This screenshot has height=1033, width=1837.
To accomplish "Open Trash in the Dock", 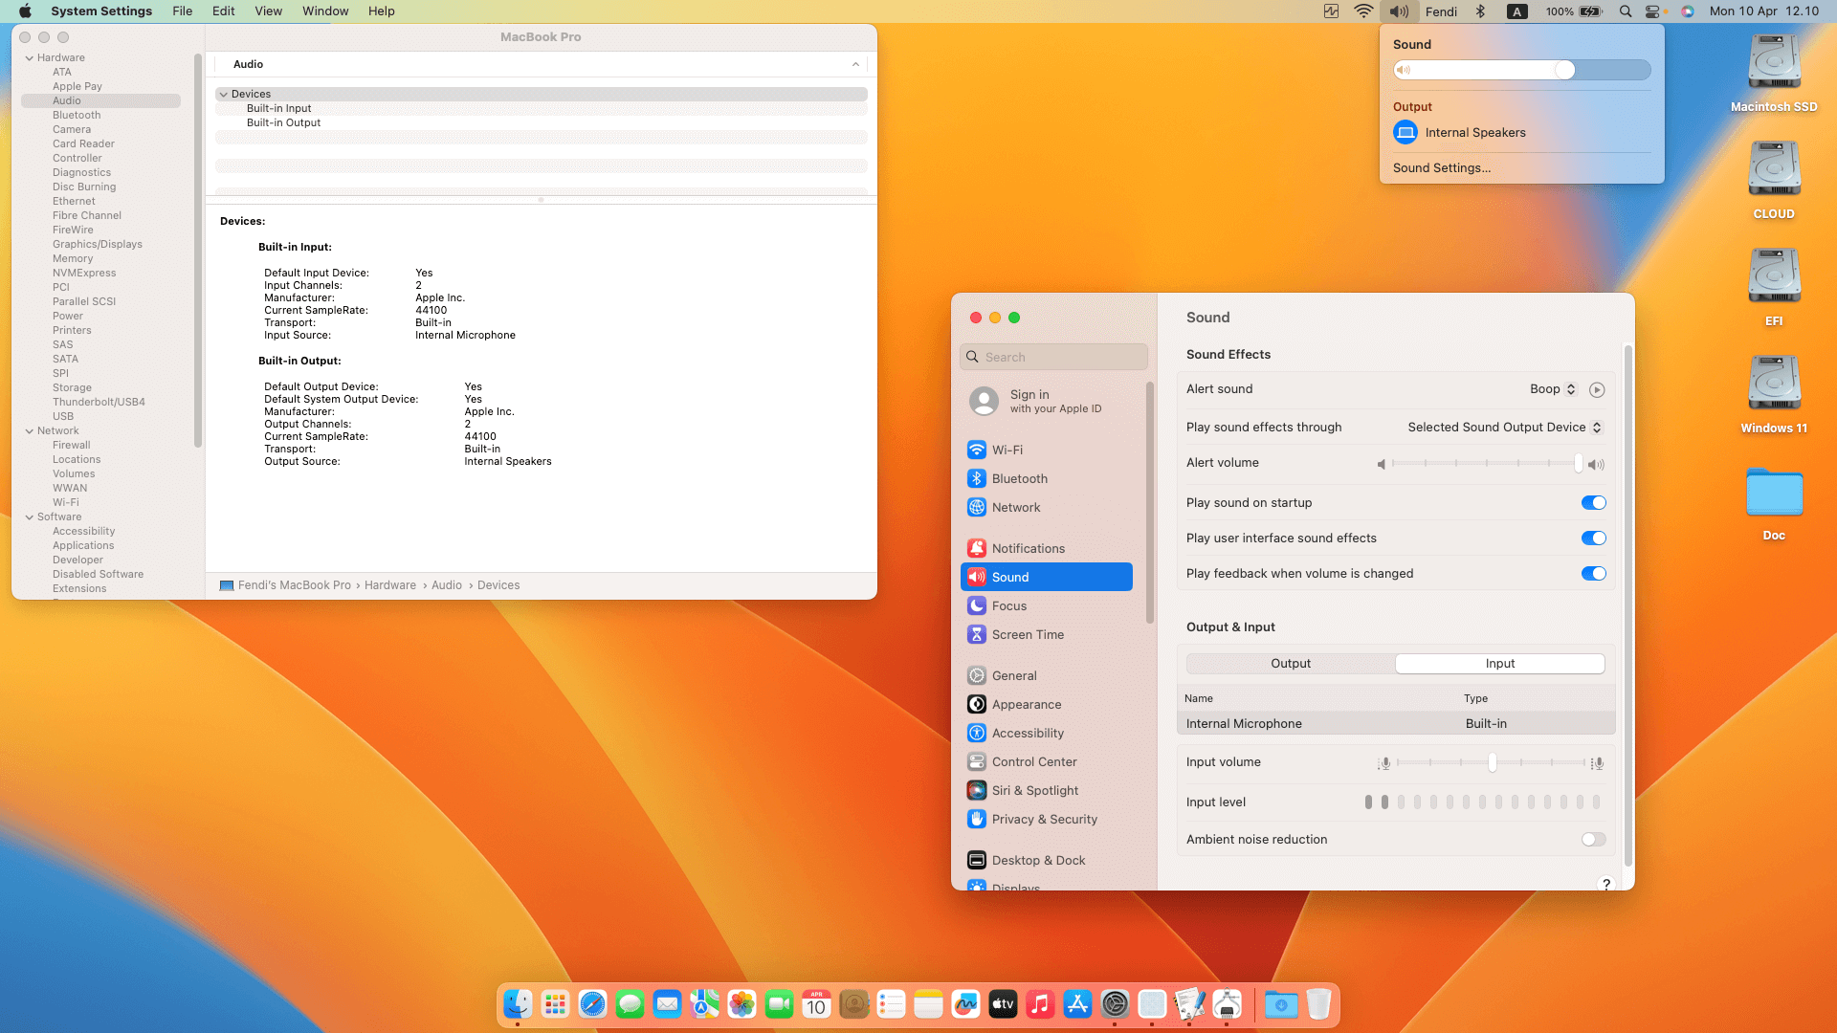I will (x=1318, y=1004).
